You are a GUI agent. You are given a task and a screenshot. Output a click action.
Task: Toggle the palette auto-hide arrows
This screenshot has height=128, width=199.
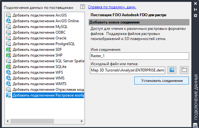tap(196, 10)
